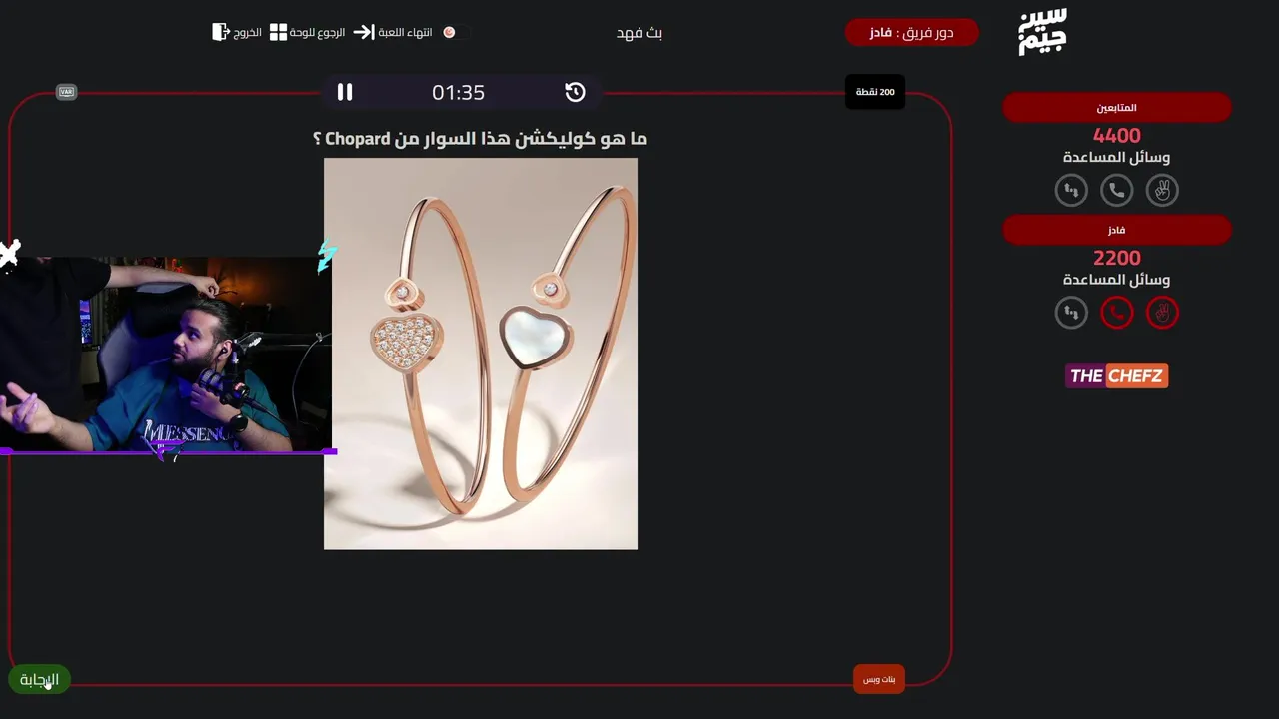Screen dimensions: 1279x719
Task: Use فادز team's red two-fingers lifeline
Action: [x=1162, y=313]
